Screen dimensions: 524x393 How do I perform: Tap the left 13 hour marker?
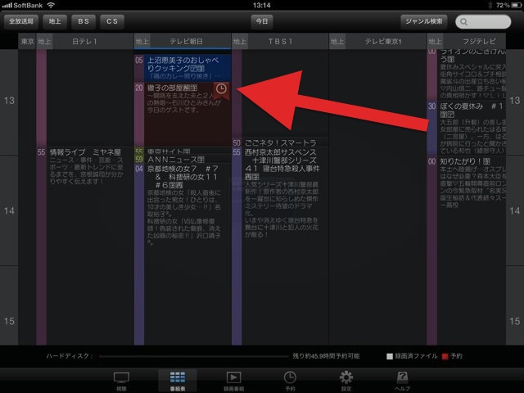tap(9, 101)
